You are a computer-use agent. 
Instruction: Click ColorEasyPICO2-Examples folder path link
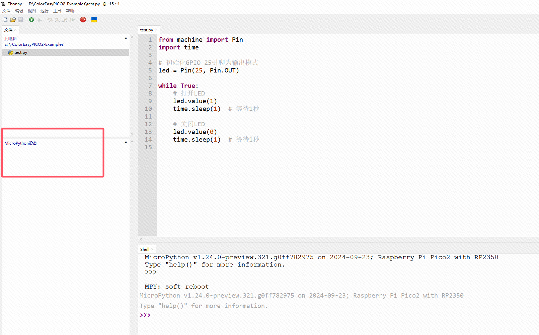[x=38, y=44]
